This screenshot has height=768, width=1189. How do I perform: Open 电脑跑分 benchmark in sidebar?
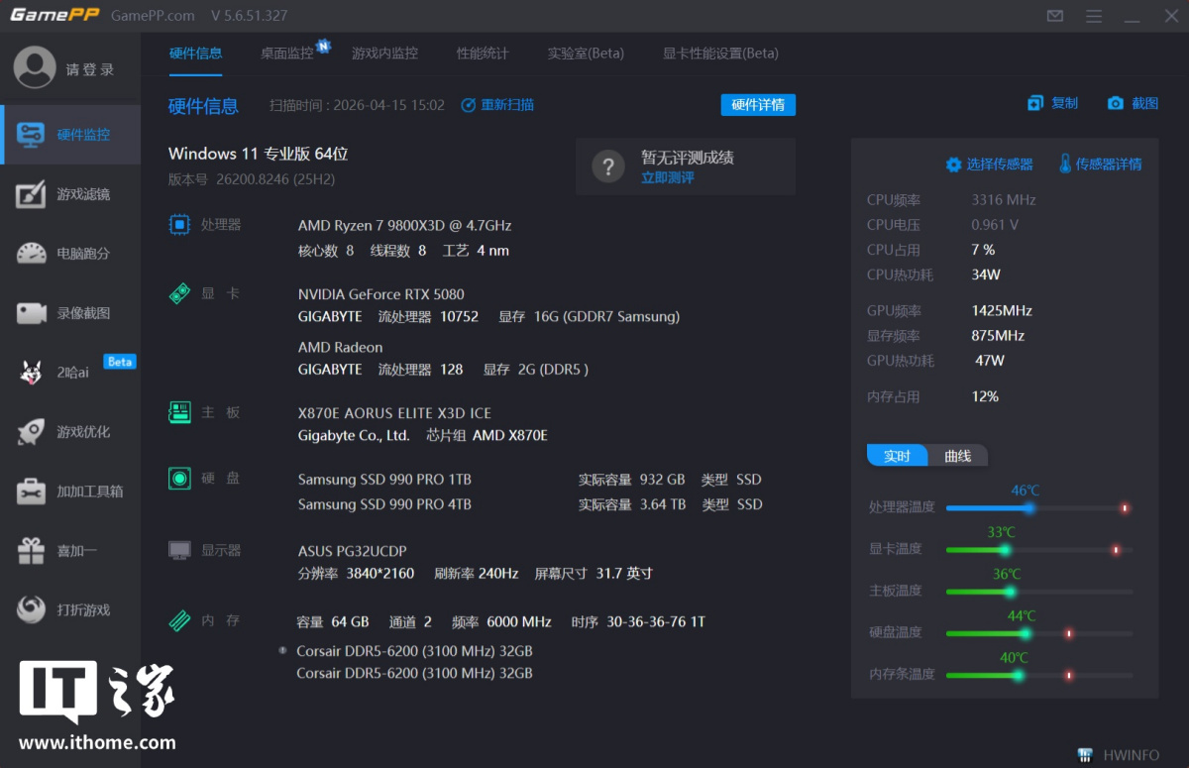point(69,254)
